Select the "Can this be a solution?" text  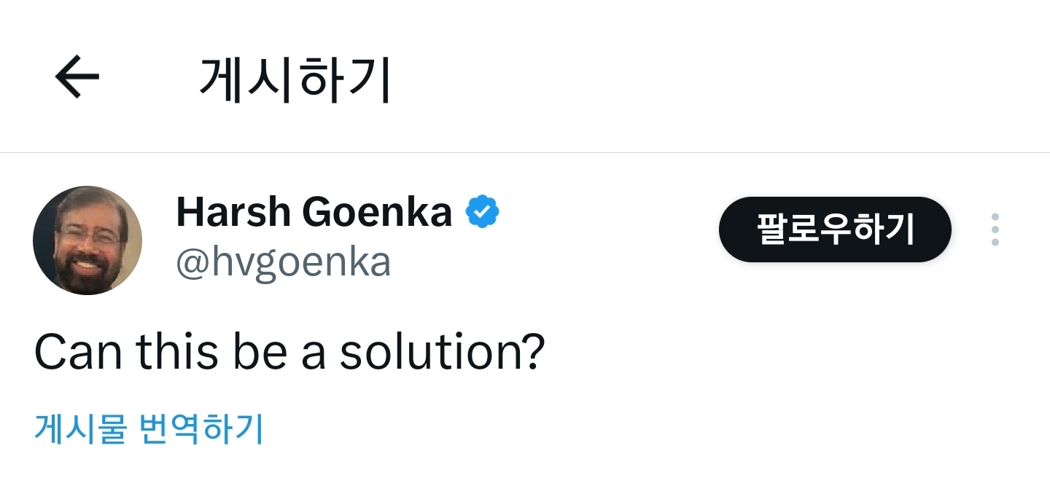click(x=289, y=353)
